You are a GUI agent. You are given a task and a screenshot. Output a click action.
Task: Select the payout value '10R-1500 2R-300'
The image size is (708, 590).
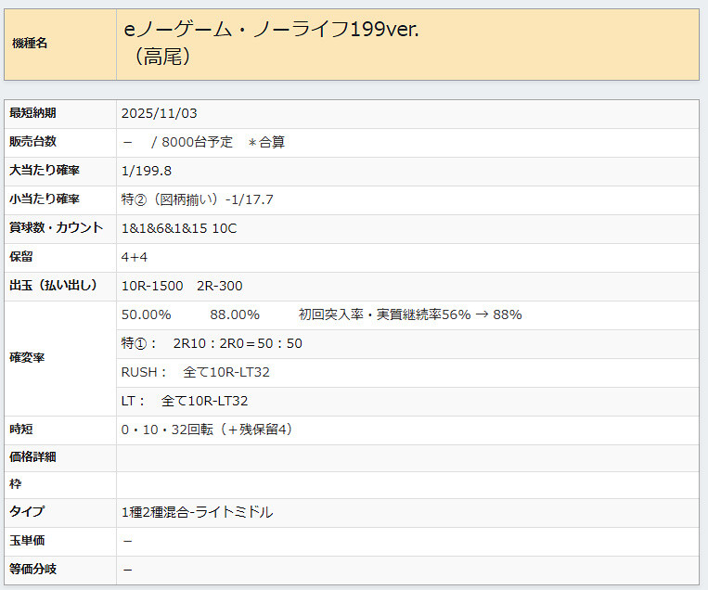coord(182,287)
